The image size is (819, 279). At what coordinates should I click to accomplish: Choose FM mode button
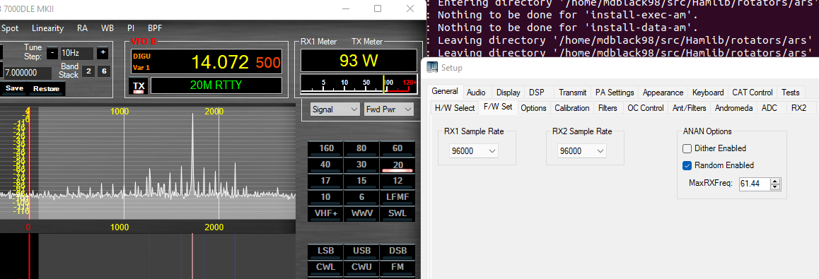pyautogui.click(x=397, y=267)
